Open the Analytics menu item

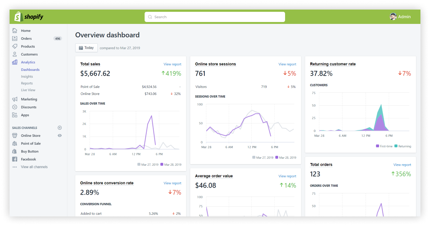coord(28,62)
